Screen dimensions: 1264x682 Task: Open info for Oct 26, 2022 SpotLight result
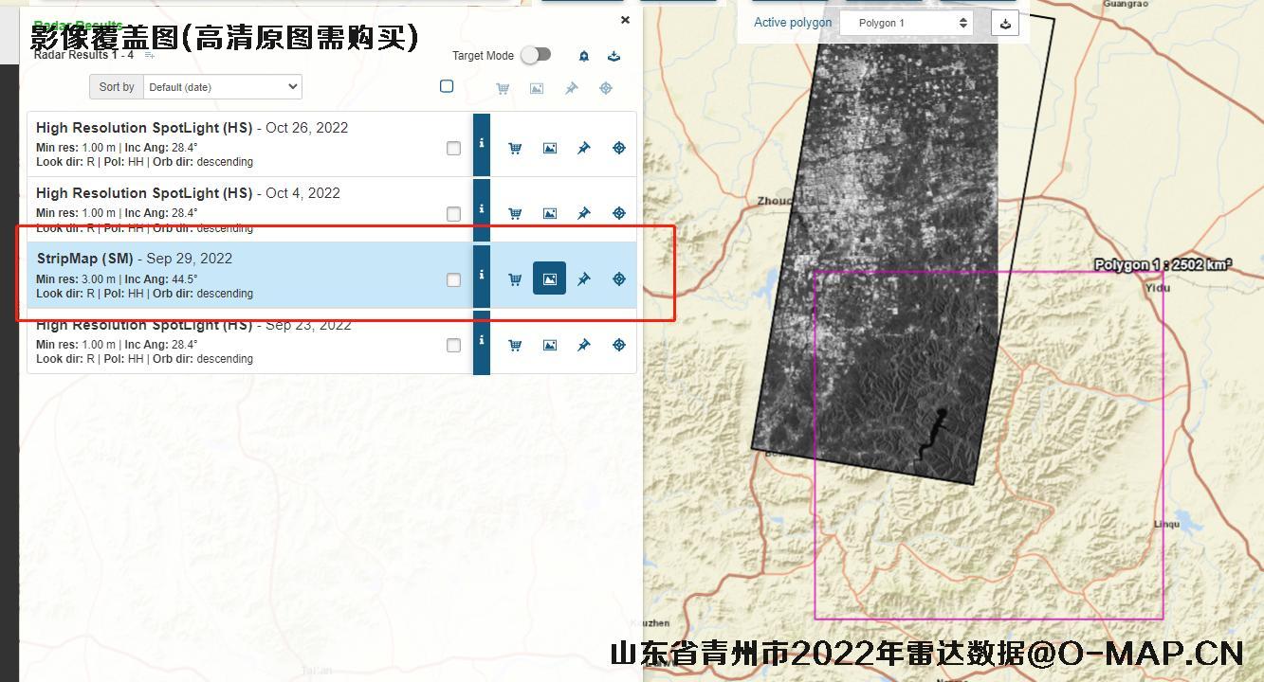(x=482, y=144)
